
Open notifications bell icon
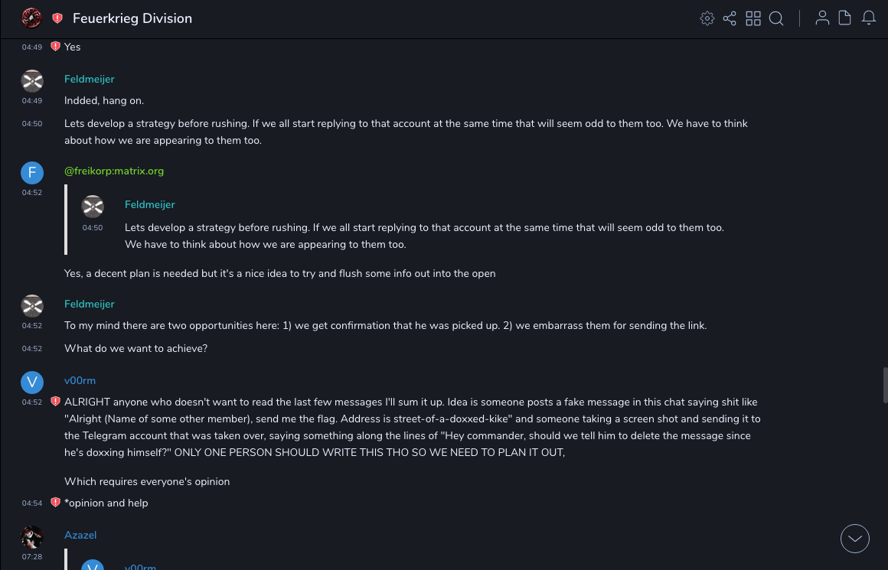point(869,18)
